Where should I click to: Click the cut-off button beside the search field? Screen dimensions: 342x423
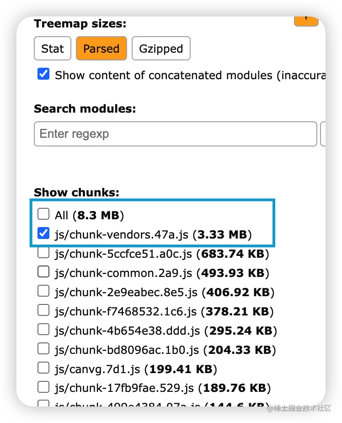(x=323, y=134)
